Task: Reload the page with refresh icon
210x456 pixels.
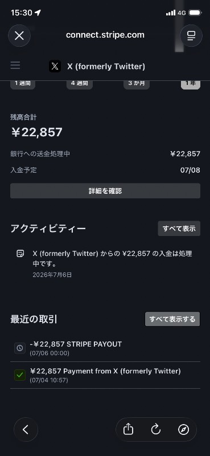Action: 156,430
